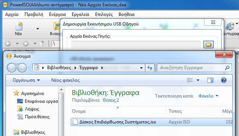Open the view options dropdown arrow
This screenshot has width=239, height=136.
(x=198, y=80)
